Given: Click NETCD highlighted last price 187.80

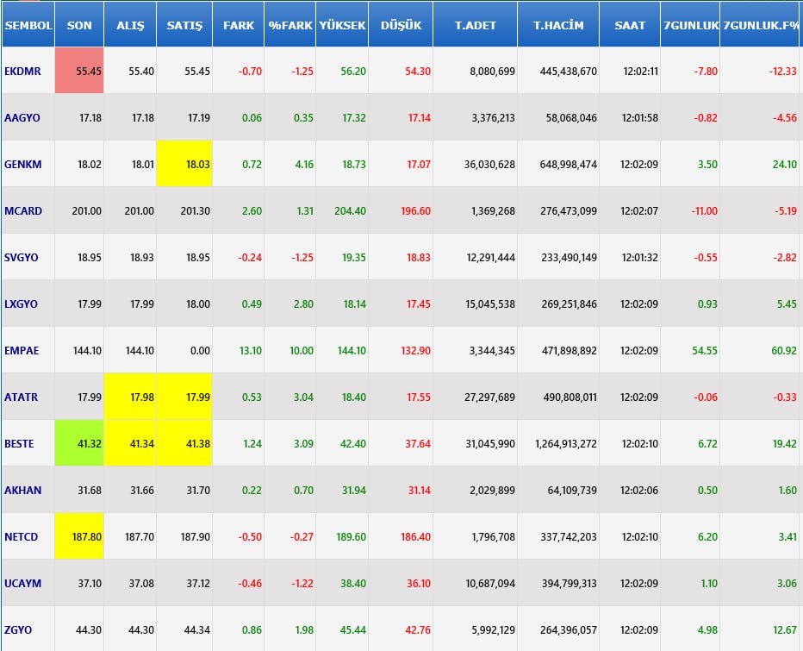Looking at the screenshot, I should [79, 536].
